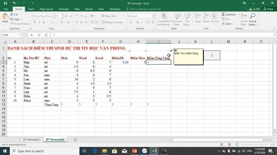Switch to the Insert ribbon tab
Screen dimensions: 277x155
(x=31, y=9)
